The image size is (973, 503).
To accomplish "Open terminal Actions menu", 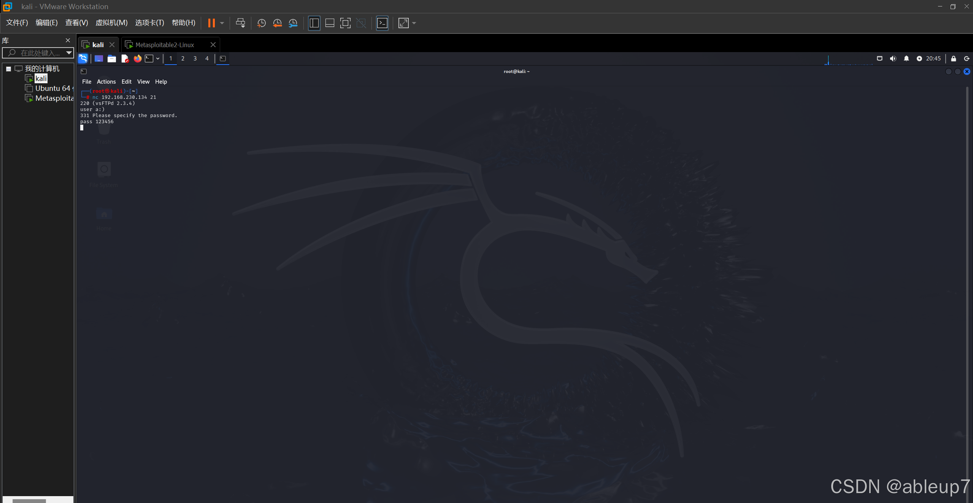I will click(106, 82).
